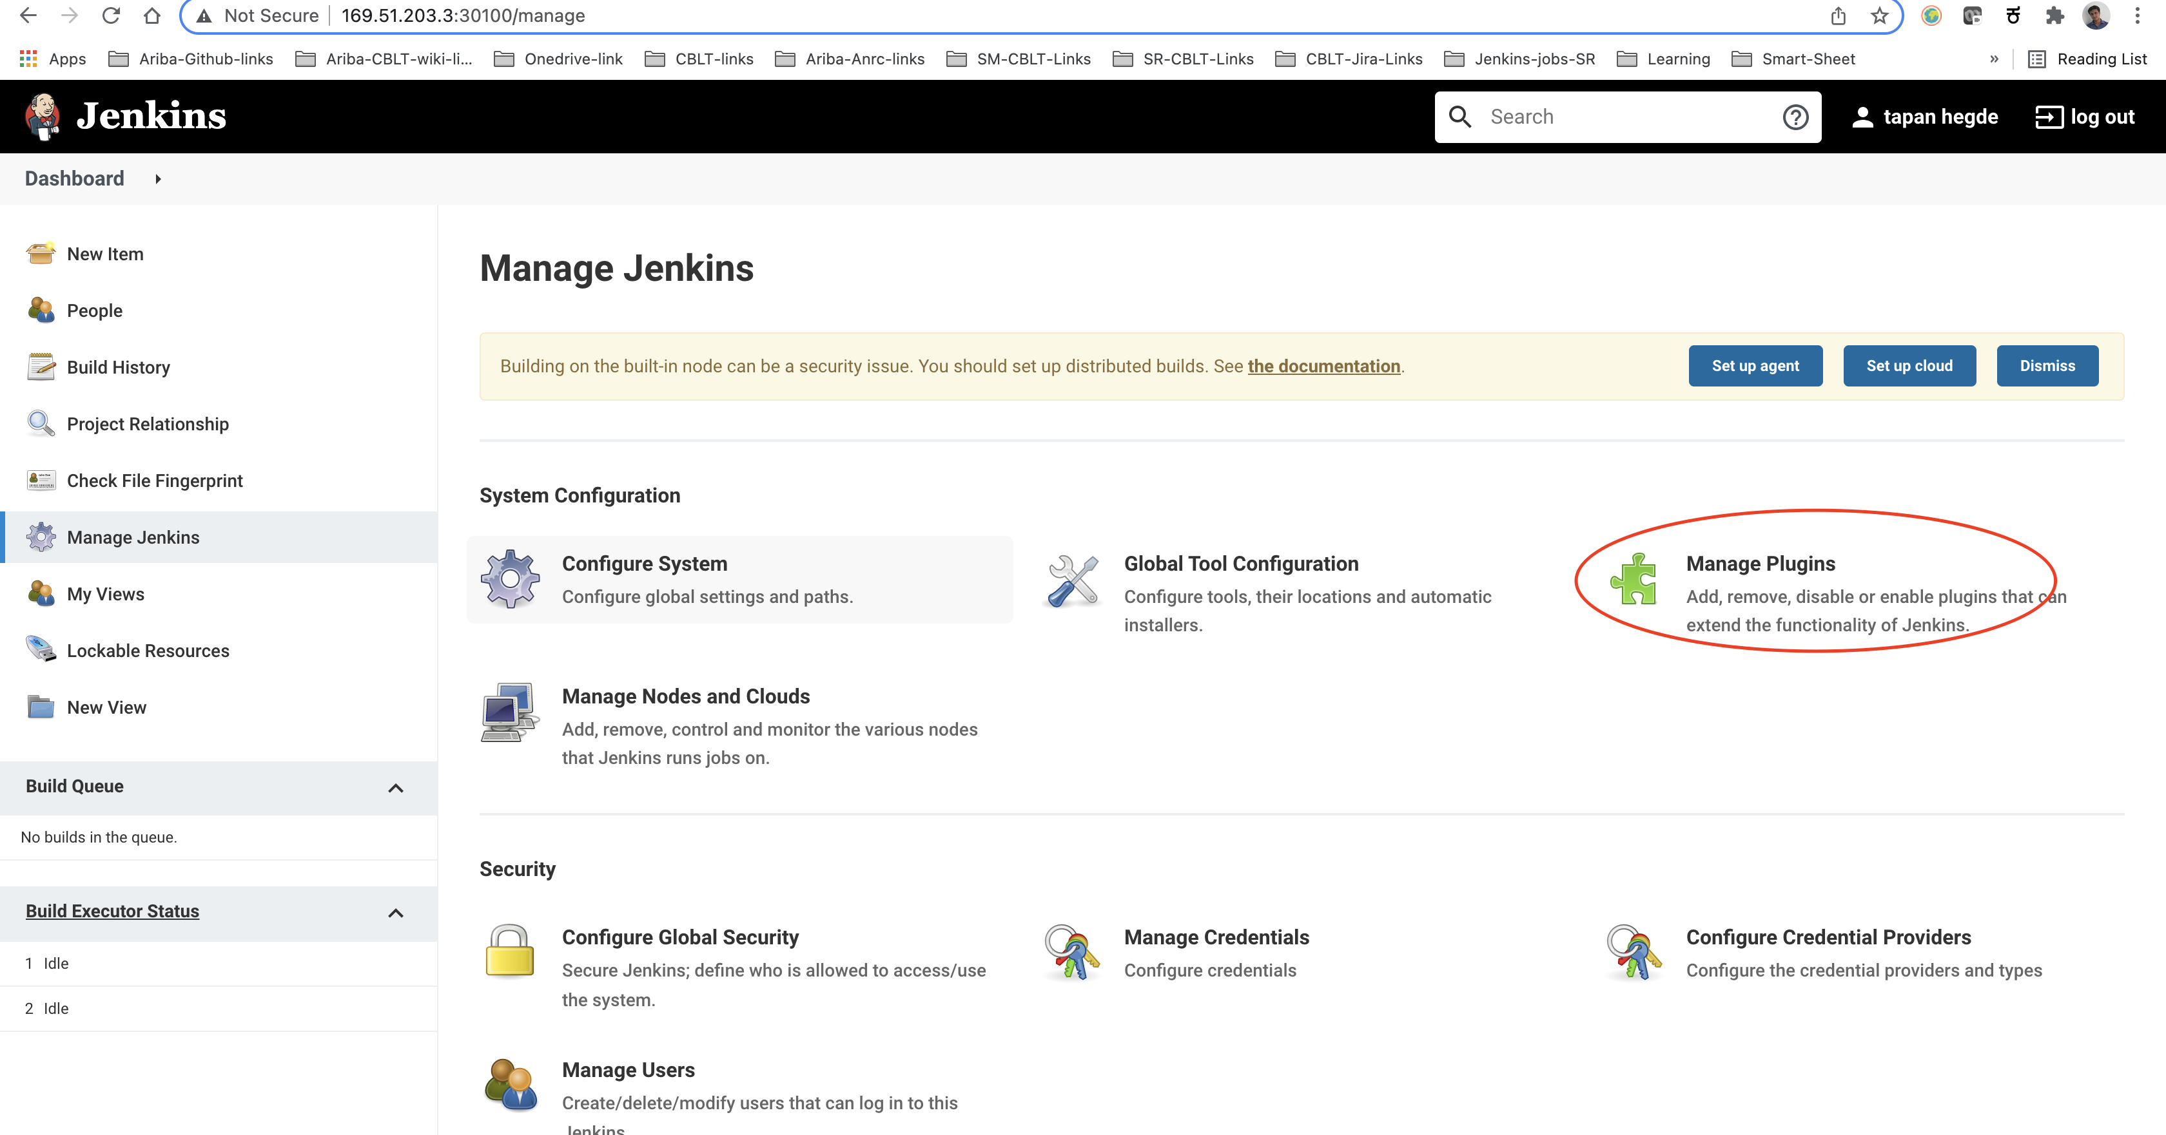Click the search help question mark icon
2166x1135 pixels.
[1795, 117]
